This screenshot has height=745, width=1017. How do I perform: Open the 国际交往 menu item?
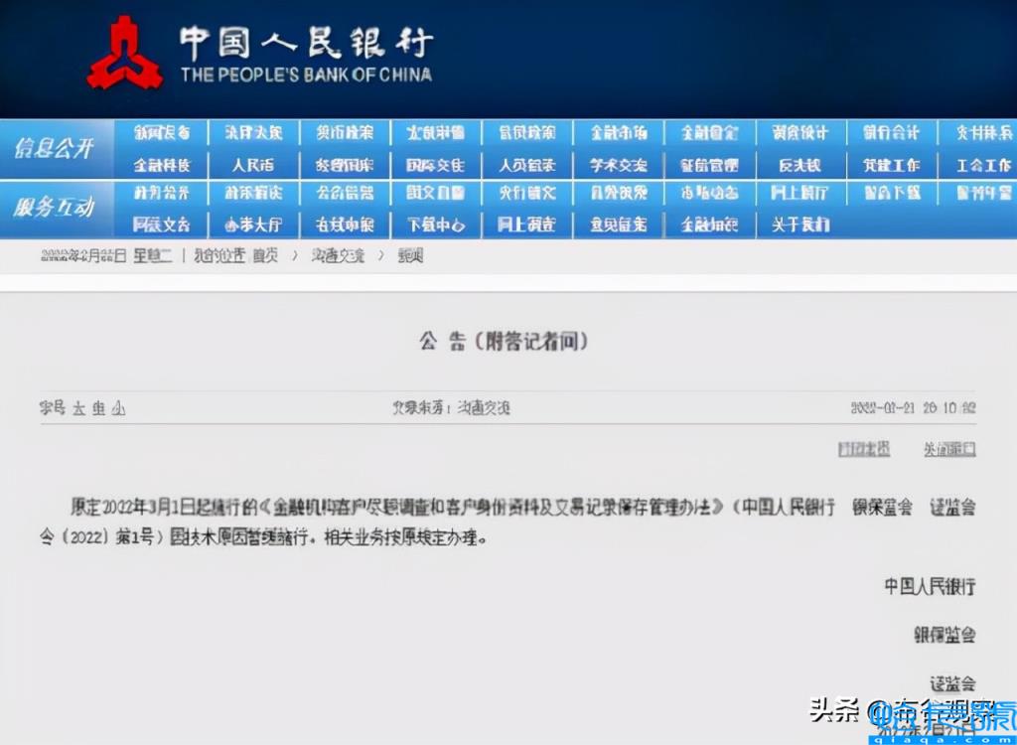coord(435,166)
